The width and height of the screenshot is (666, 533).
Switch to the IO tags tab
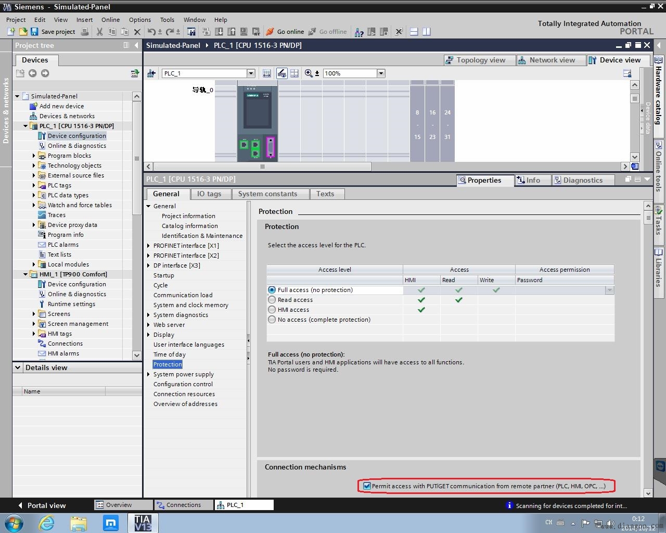coord(209,194)
